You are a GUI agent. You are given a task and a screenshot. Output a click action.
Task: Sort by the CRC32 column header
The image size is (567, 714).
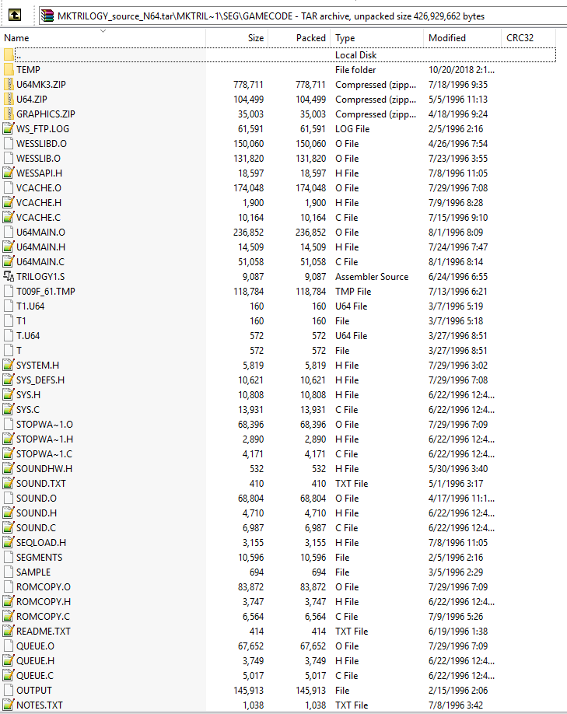(520, 38)
